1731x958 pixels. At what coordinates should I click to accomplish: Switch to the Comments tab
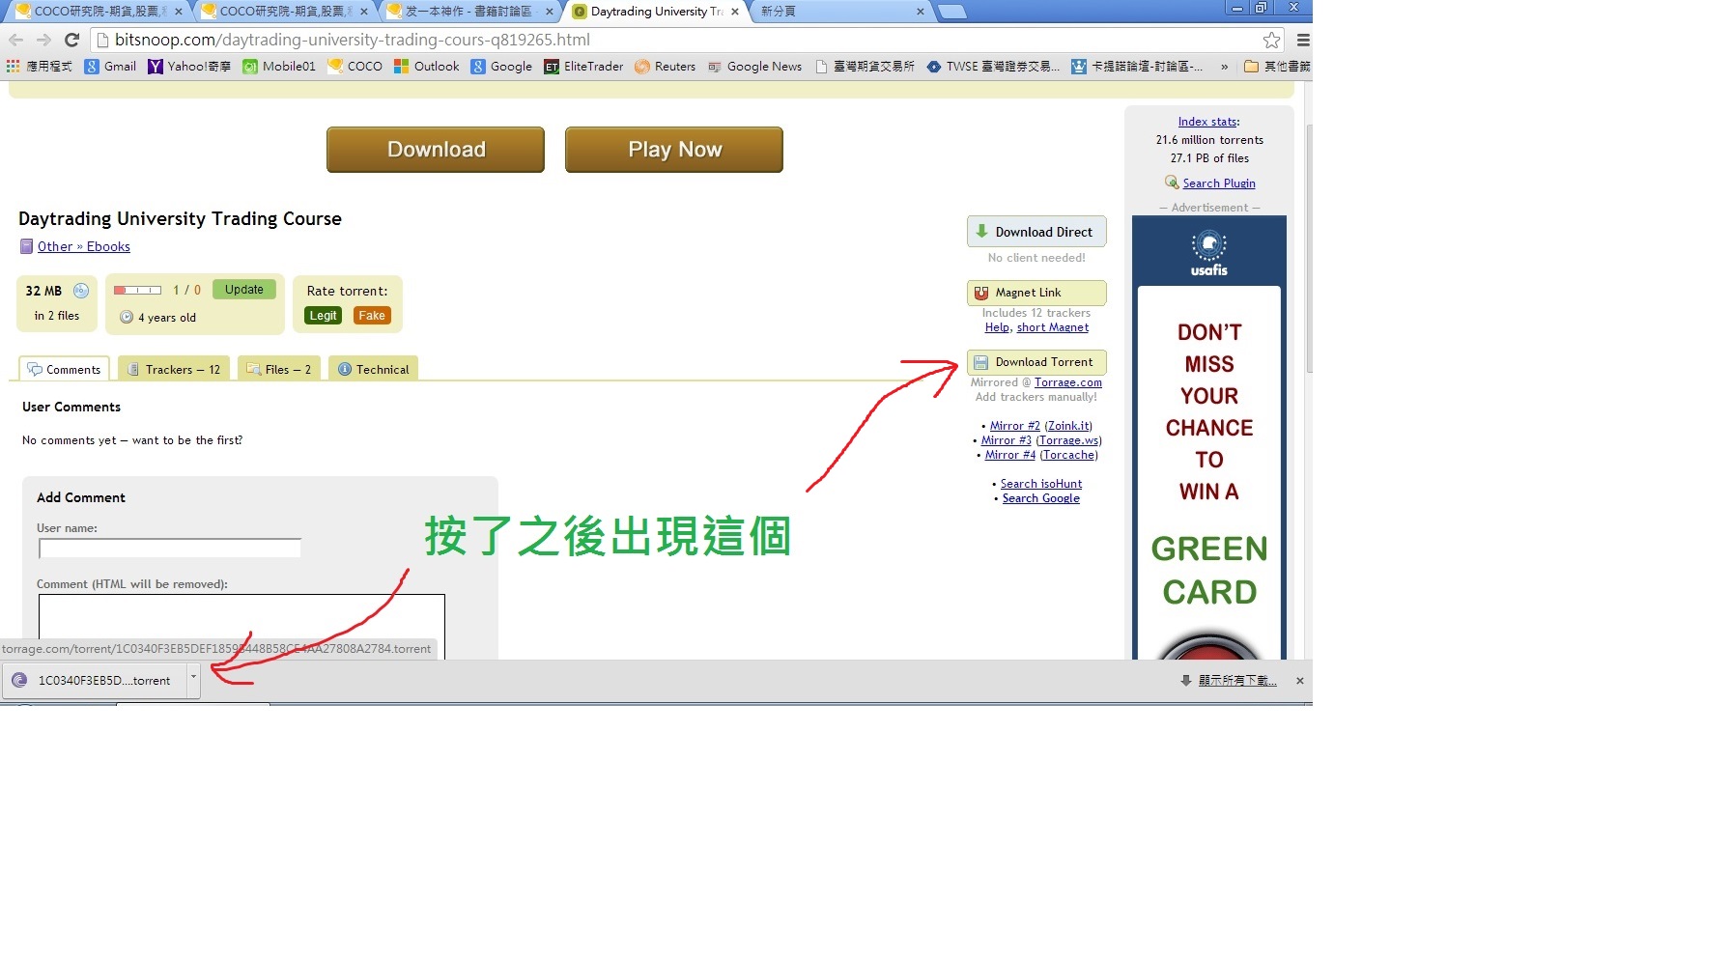pos(64,369)
